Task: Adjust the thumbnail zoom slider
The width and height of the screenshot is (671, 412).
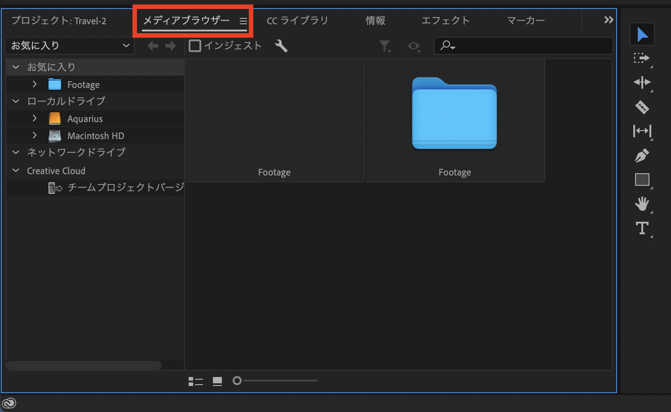Action: (237, 381)
